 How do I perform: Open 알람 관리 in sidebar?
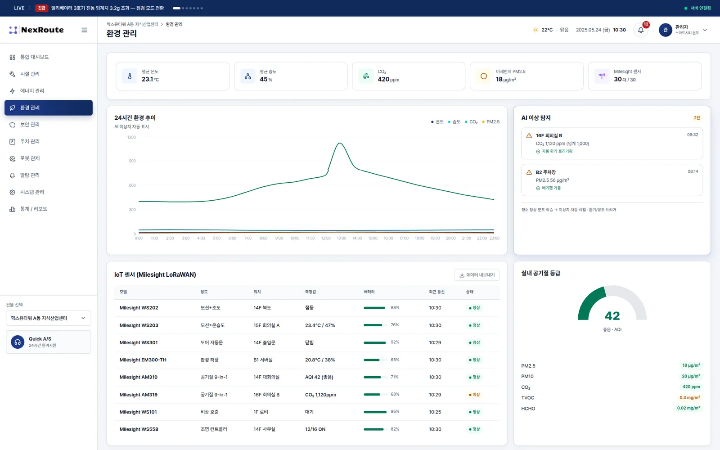(49, 175)
